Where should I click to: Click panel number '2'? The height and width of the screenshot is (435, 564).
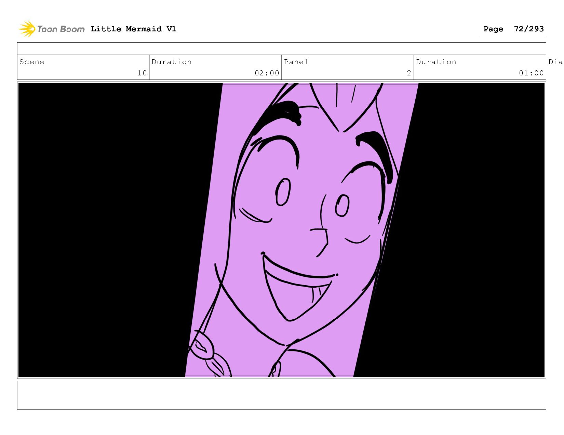tap(409, 73)
